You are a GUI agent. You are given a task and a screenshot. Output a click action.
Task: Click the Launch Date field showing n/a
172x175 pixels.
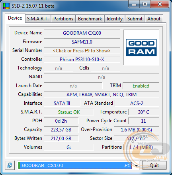coord(73,86)
